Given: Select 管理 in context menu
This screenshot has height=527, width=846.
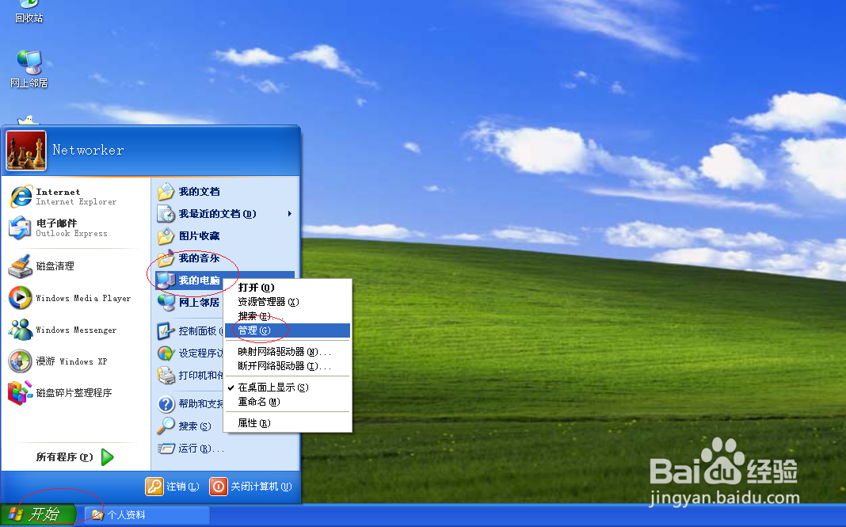Looking at the screenshot, I should click(x=288, y=330).
